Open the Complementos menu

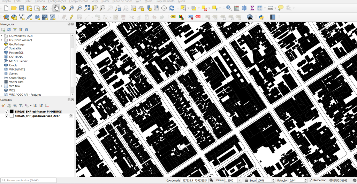point(78,1)
